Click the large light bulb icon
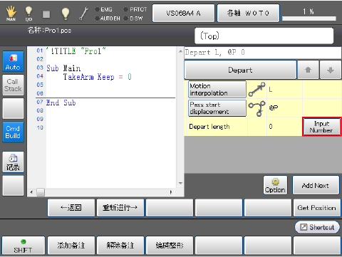Screen dimensions: 342x257 [66, 14]
